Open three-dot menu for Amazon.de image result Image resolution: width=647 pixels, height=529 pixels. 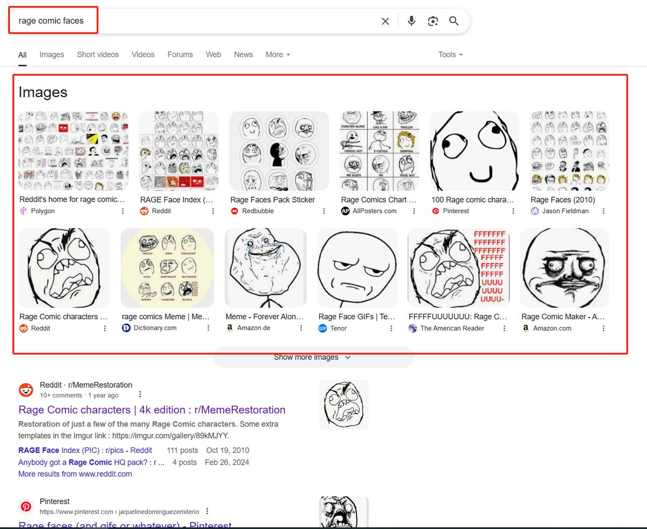click(x=301, y=328)
